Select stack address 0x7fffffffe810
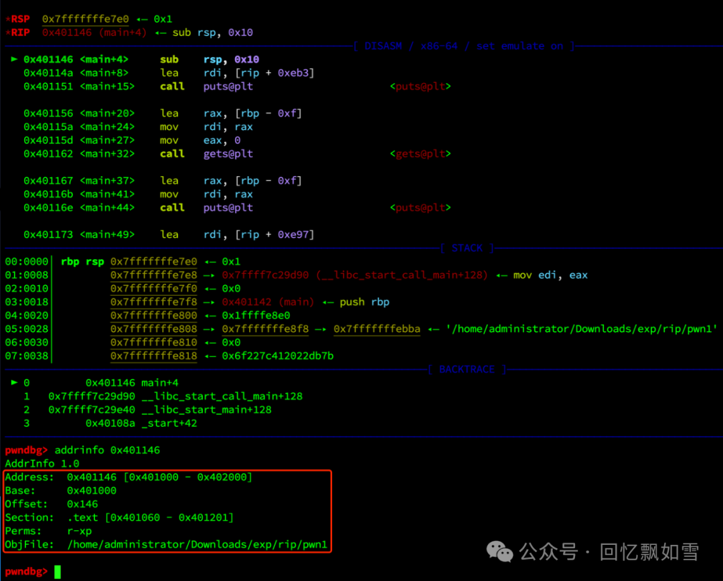 [153, 342]
